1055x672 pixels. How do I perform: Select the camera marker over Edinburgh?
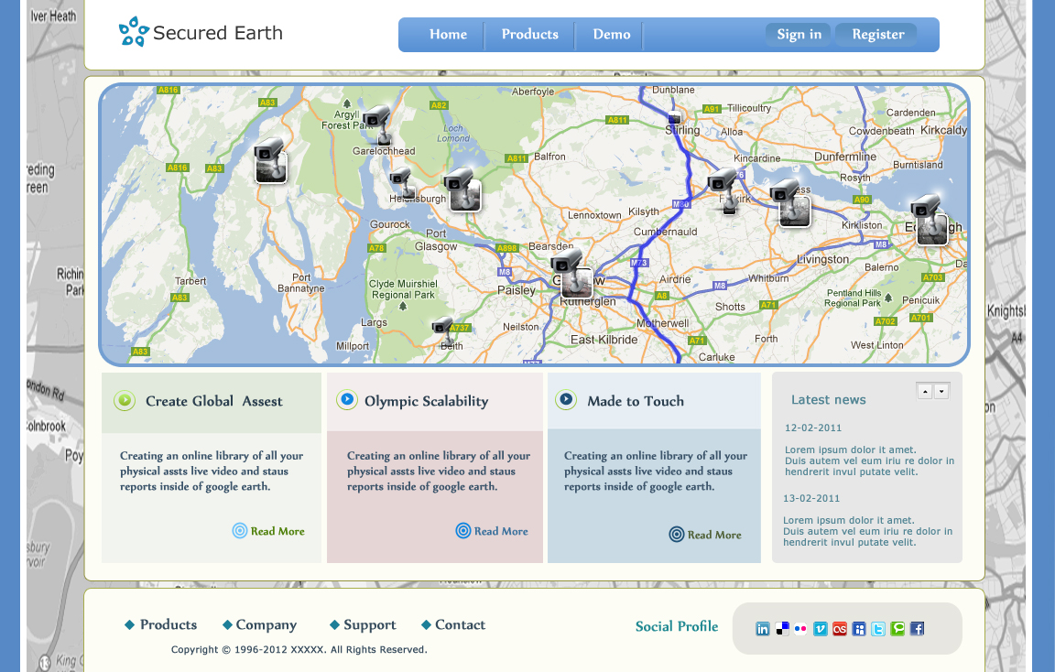930,221
